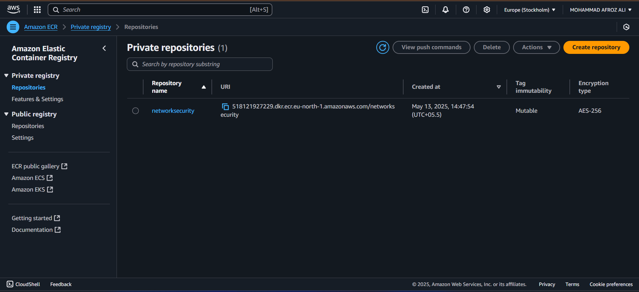Open the Actions dropdown

pos(536,47)
